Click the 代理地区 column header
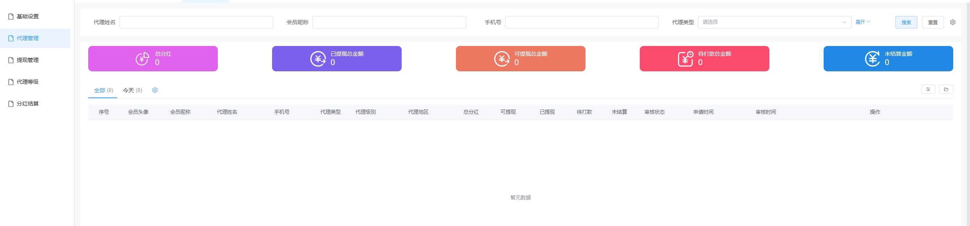 [x=418, y=112]
